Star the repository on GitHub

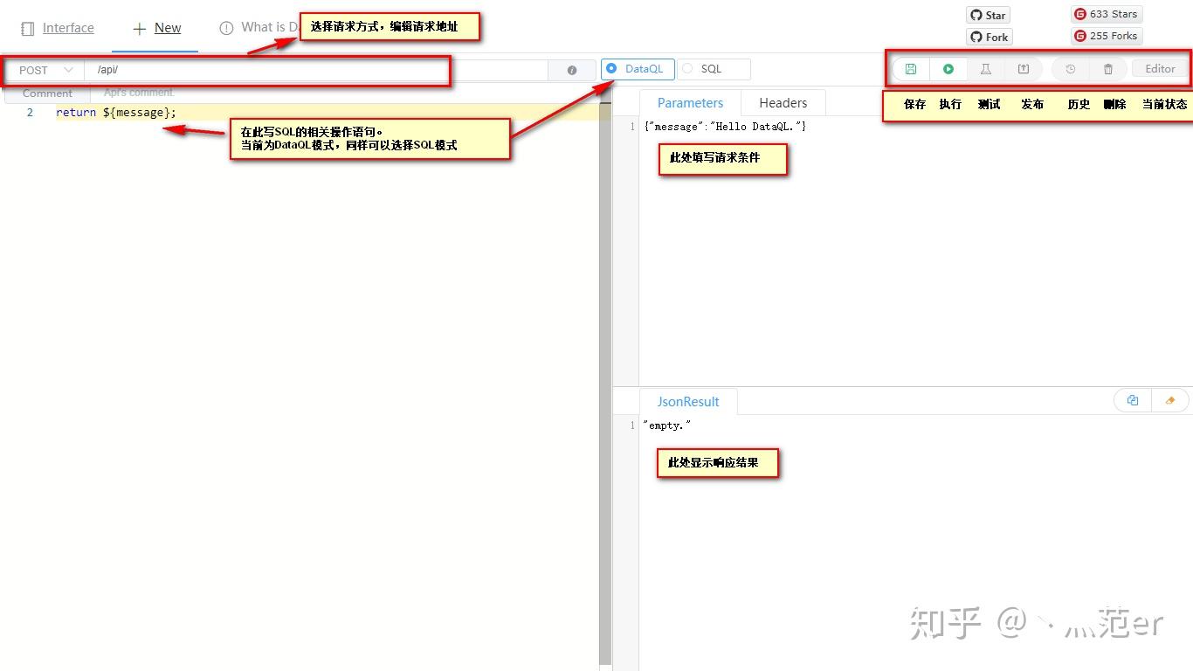[987, 15]
